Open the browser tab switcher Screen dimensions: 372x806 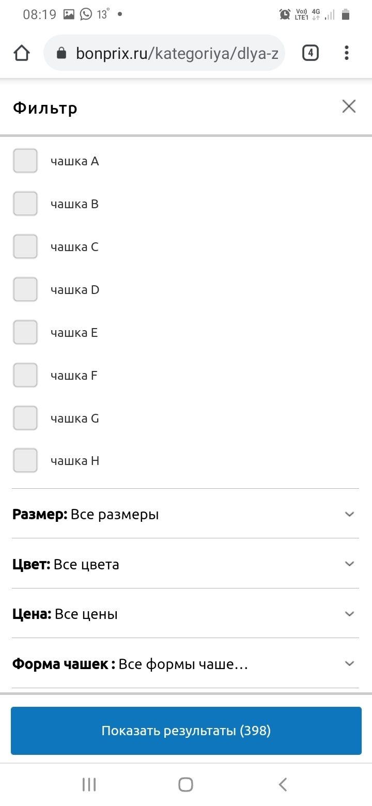coord(310,53)
